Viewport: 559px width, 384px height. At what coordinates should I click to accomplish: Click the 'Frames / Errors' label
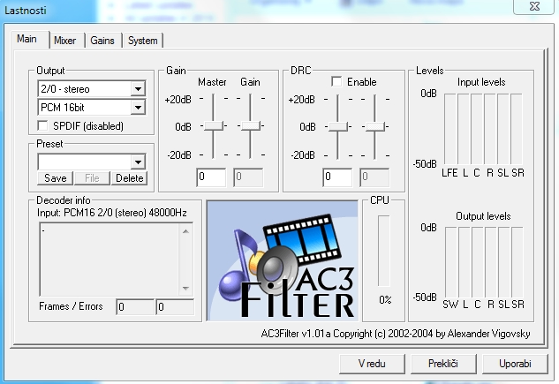[x=71, y=306]
